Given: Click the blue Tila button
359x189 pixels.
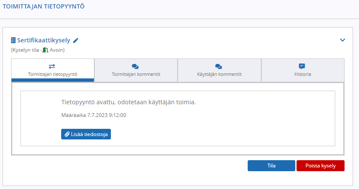Looking at the screenshot, I should 271,166.
